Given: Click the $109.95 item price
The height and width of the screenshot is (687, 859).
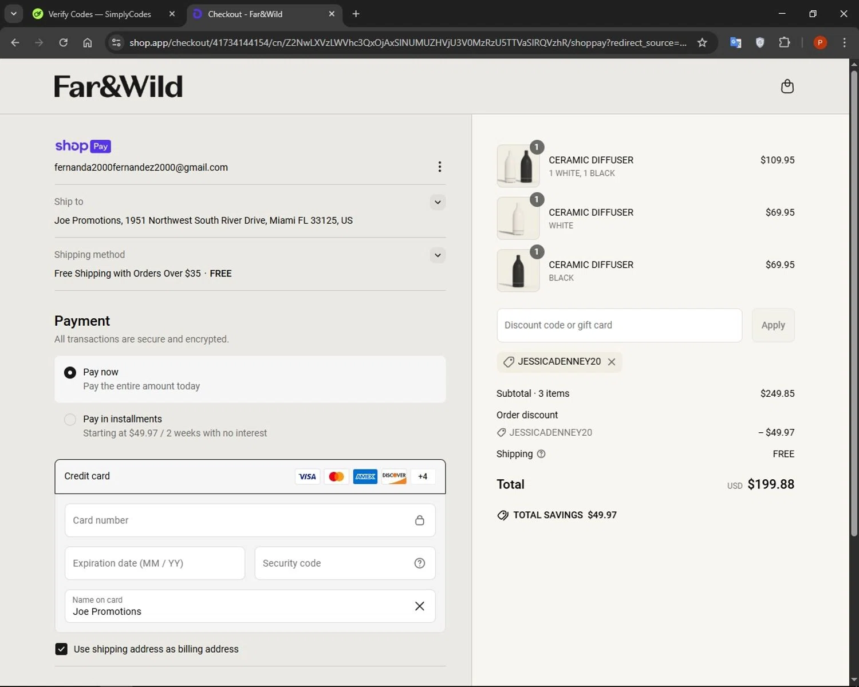Looking at the screenshot, I should [777, 160].
